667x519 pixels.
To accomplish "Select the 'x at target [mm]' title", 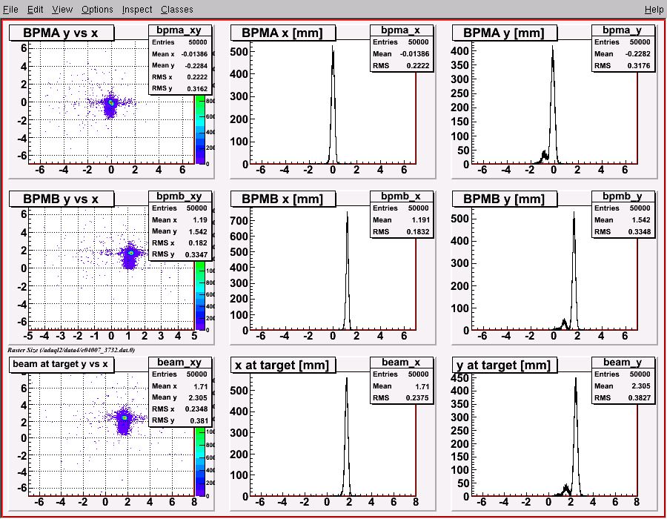I will (x=283, y=365).
